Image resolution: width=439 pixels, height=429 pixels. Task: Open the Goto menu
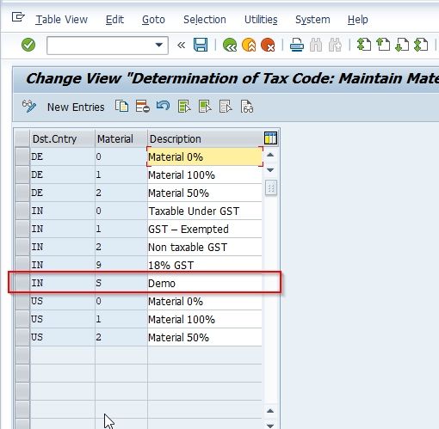pyautogui.click(x=153, y=20)
